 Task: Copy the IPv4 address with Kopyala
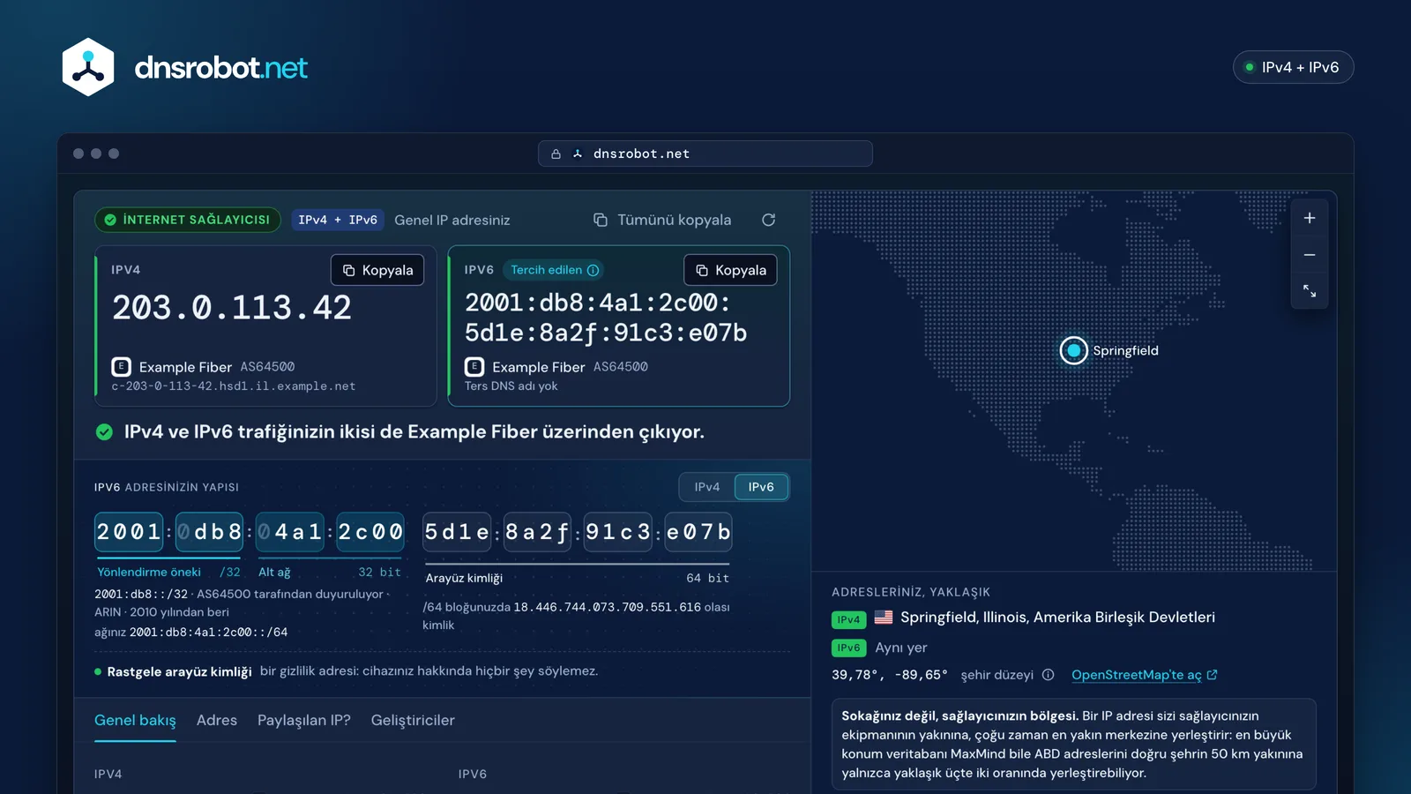point(377,270)
